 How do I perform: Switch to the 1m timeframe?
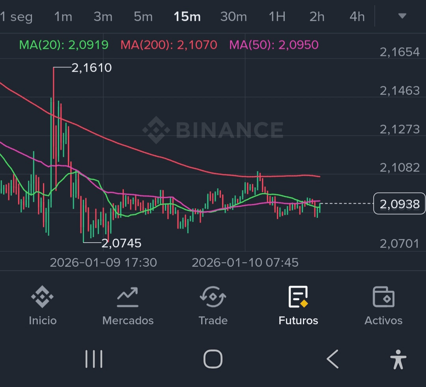(x=63, y=17)
